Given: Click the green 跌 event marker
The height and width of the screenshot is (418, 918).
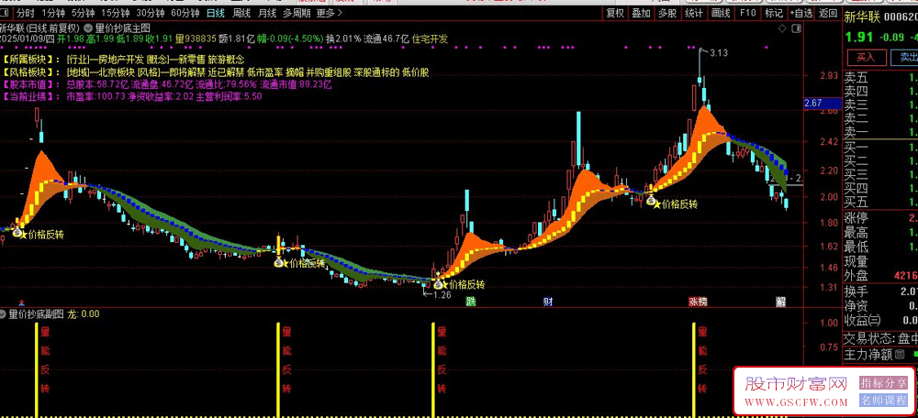Looking at the screenshot, I should 471,302.
